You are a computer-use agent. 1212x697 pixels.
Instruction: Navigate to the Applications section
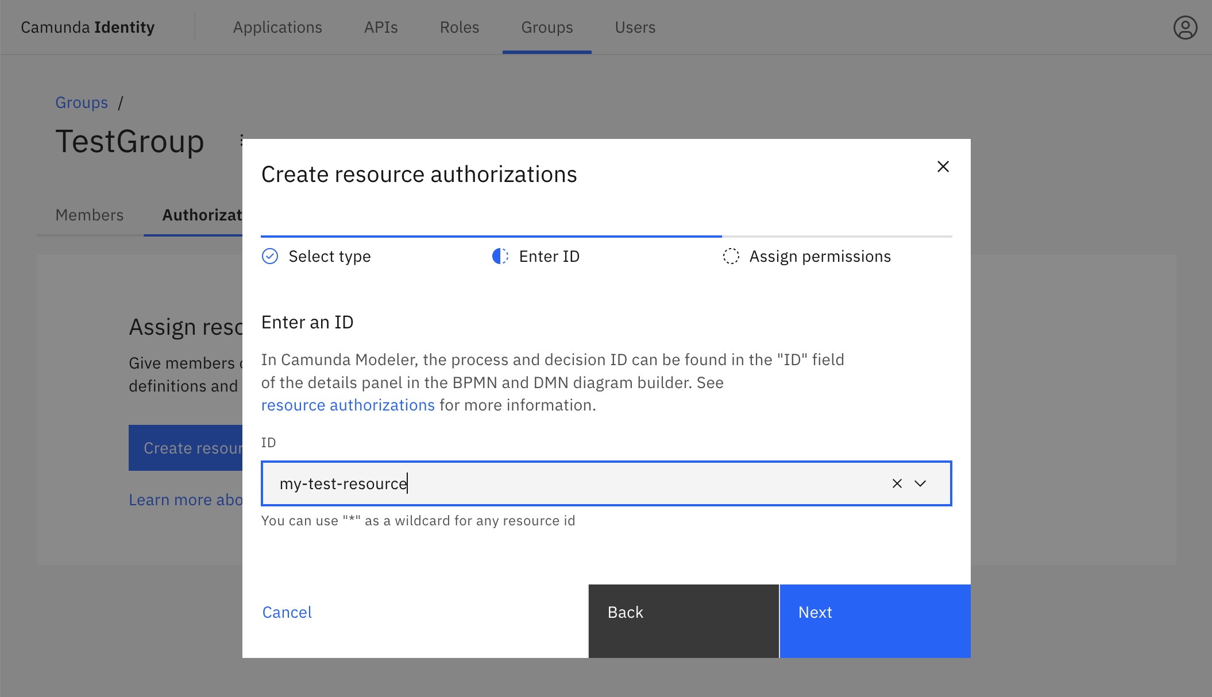click(x=277, y=27)
